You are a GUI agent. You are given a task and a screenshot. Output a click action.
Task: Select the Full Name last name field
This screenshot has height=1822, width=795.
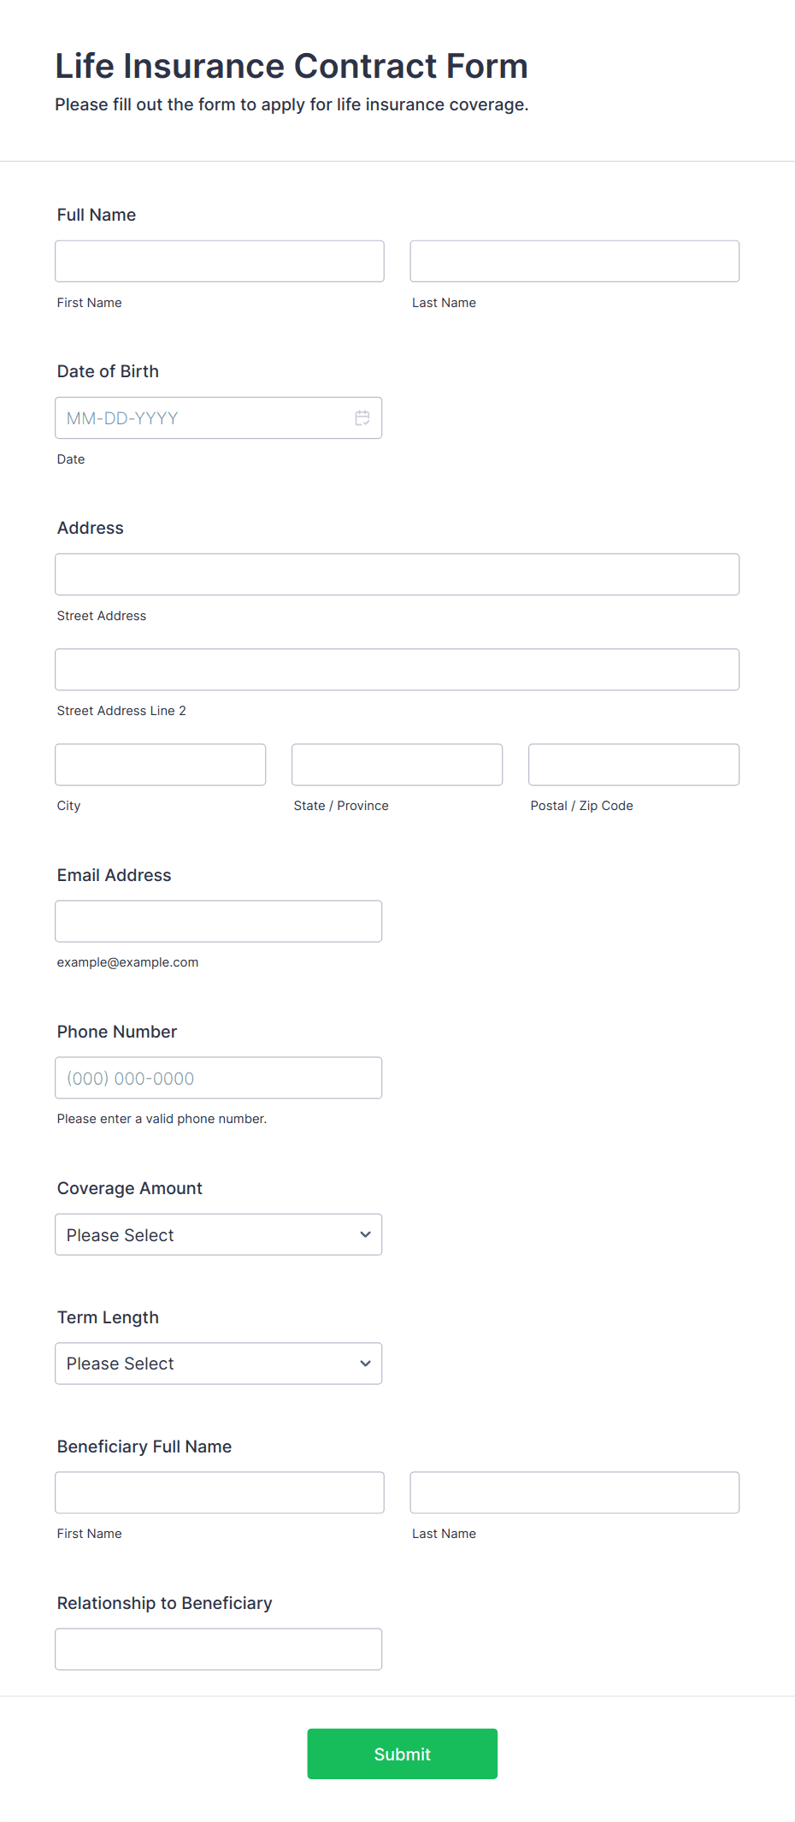(x=574, y=261)
